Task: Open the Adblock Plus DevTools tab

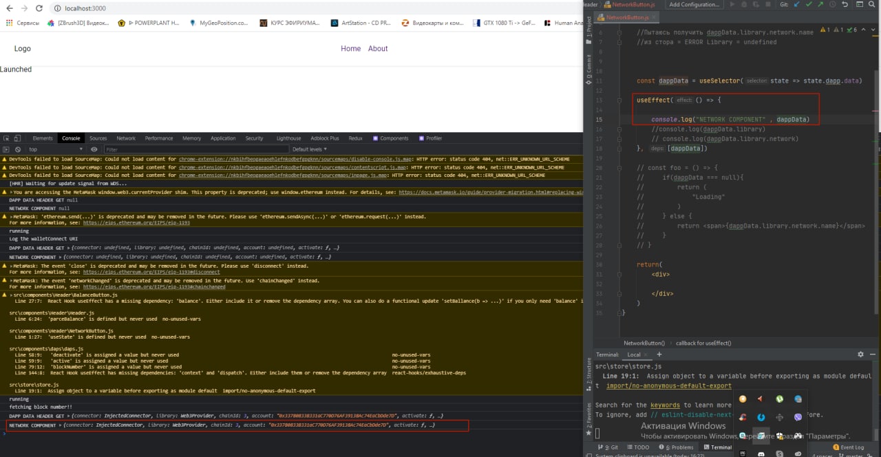Action: (325, 138)
